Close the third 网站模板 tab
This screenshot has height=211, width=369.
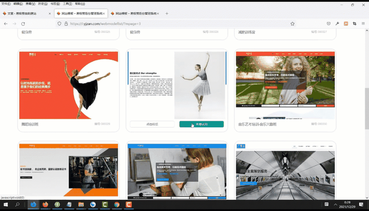coord(158,14)
